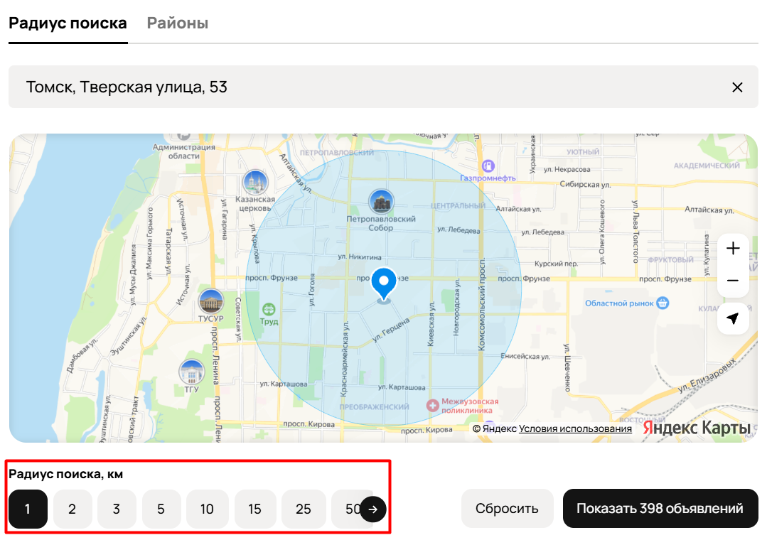Click the ТГУ landmark icon
The height and width of the screenshot is (540, 767).
[191, 371]
